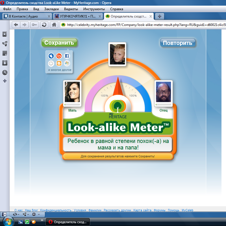Close the Определитель сходст... tab

(151, 16)
